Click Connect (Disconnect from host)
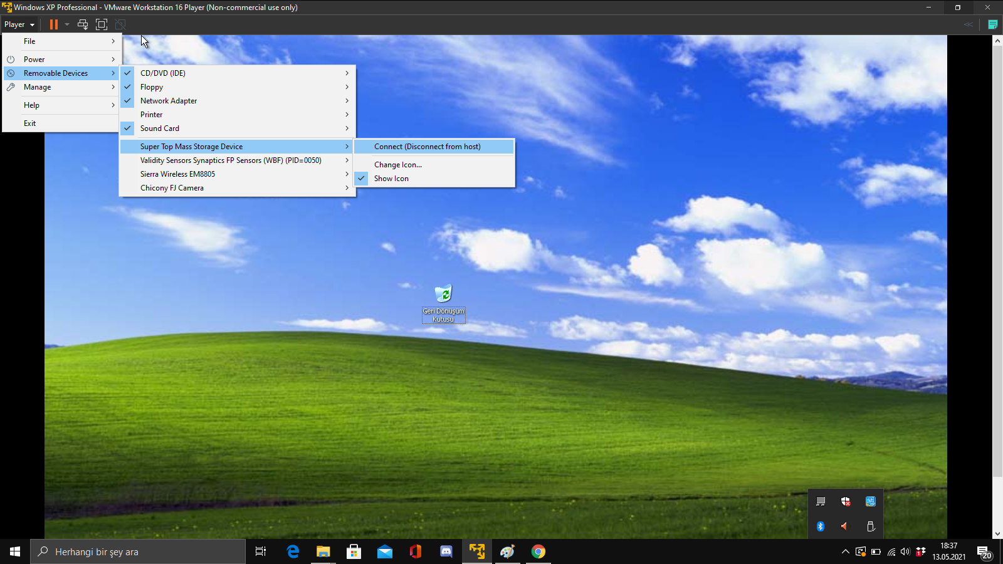 pyautogui.click(x=434, y=147)
